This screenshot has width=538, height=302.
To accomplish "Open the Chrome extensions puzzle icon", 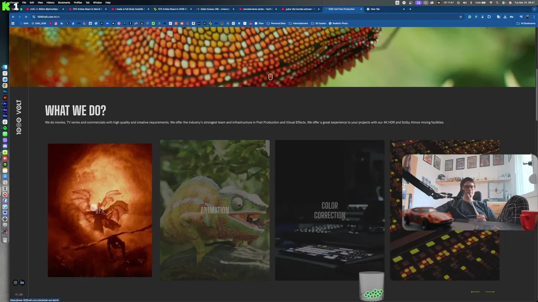I will point(489,17).
